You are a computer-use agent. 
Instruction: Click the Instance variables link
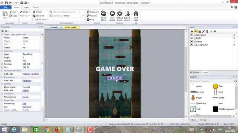click(30, 74)
